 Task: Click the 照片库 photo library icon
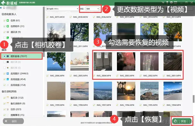(x=8, y=68)
